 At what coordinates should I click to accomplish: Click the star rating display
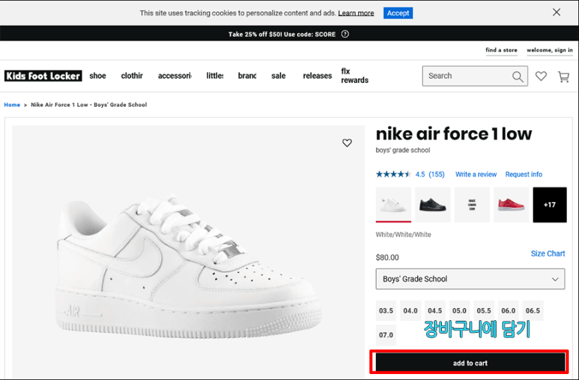coord(393,174)
